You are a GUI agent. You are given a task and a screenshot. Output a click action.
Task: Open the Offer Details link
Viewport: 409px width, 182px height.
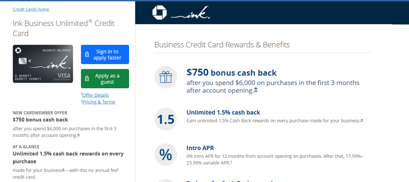click(95, 95)
